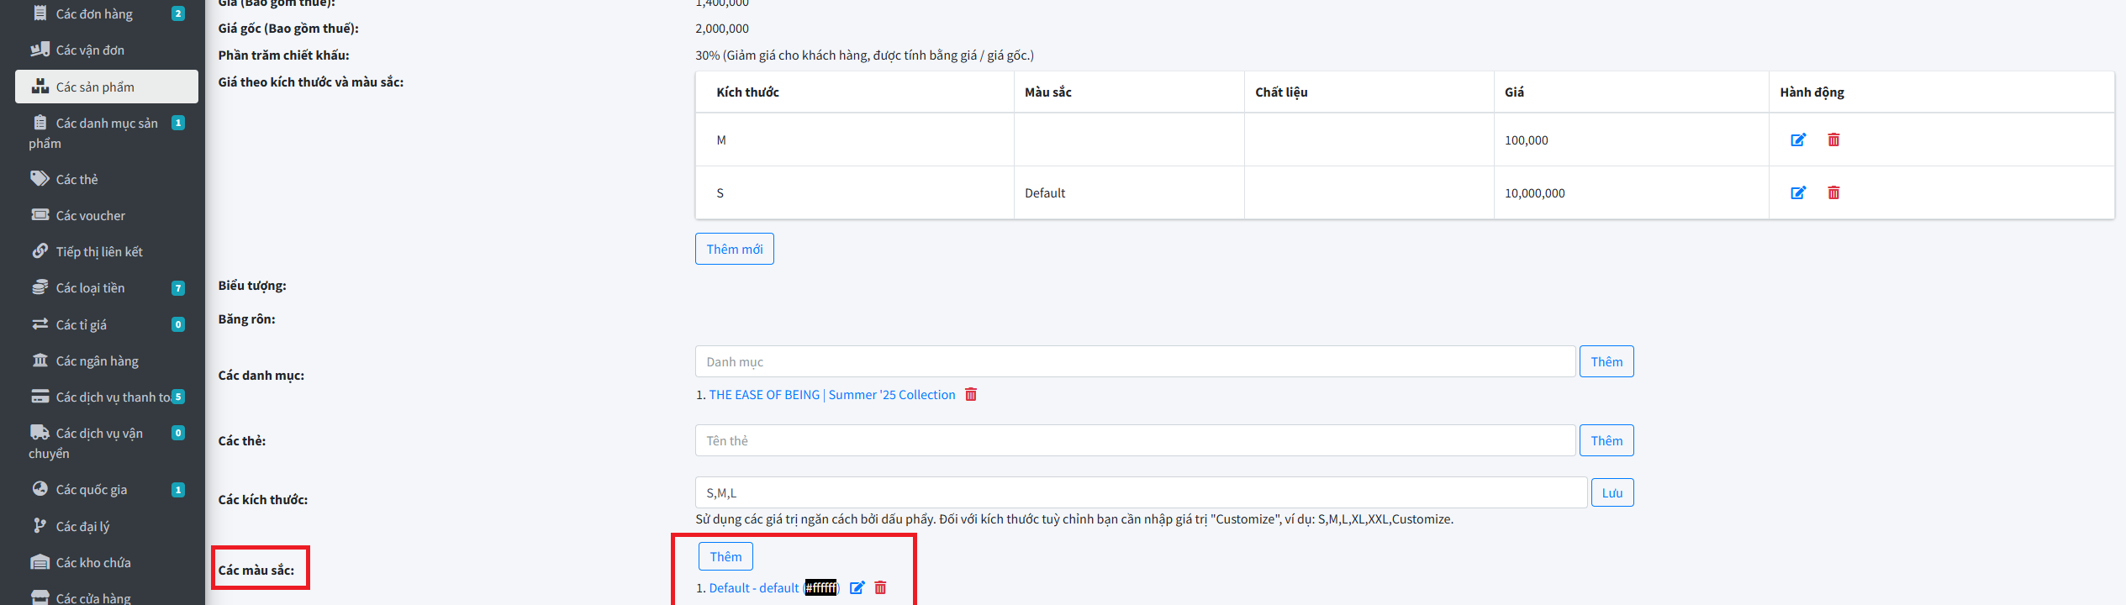Remove THE EASE OF BEING category

[971, 395]
